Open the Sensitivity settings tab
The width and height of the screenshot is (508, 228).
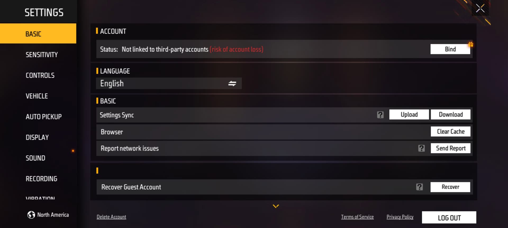(x=42, y=55)
